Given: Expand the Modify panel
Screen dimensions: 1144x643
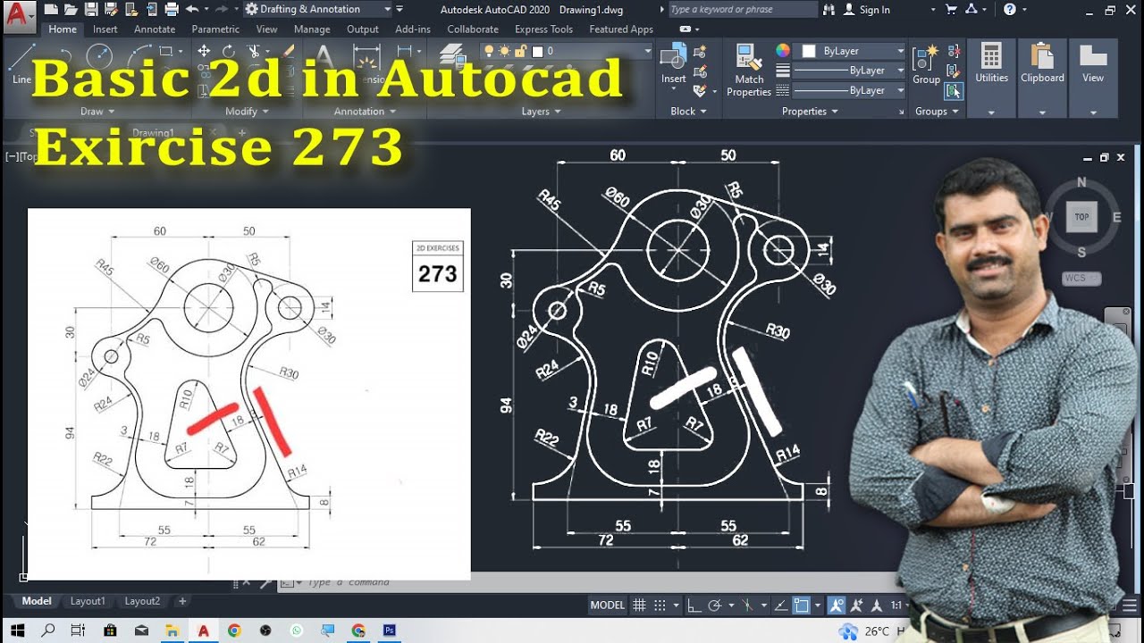Looking at the screenshot, I should [x=247, y=112].
